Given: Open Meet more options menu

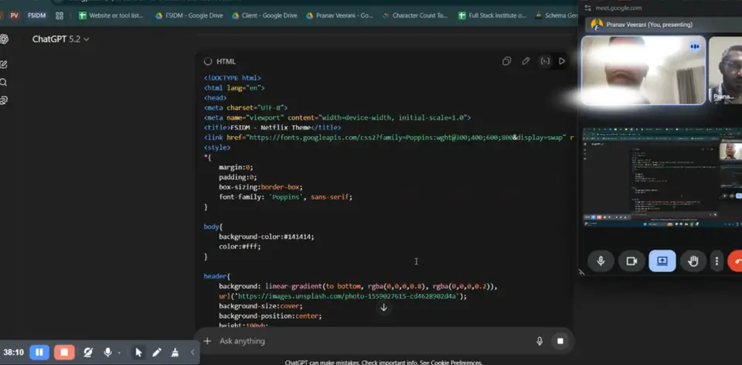Looking at the screenshot, I should point(717,261).
